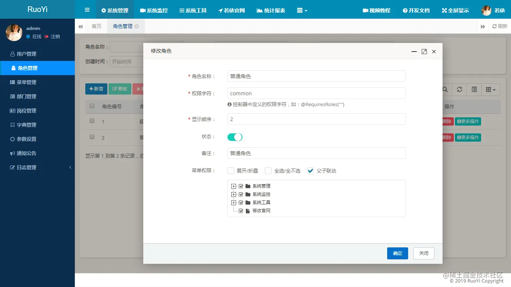This screenshot has height=287, width=511.
Task: Expand the 系统监控 tree node
Action: coord(234,194)
